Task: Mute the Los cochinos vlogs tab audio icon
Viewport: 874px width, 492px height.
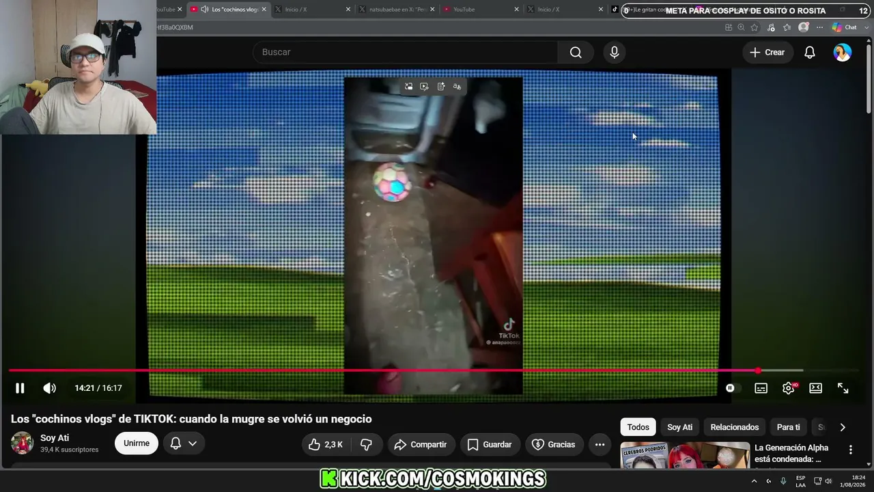Action: 205,10
